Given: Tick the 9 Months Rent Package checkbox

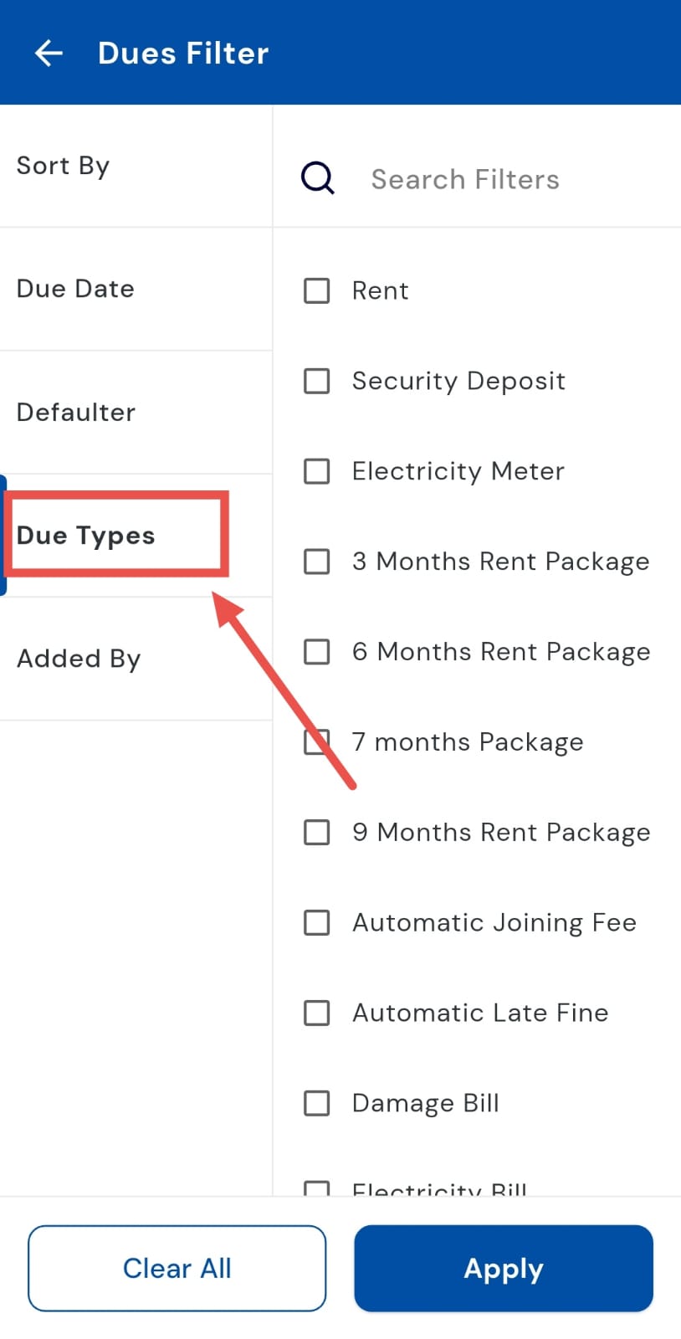Looking at the screenshot, I should pos(316,833).
